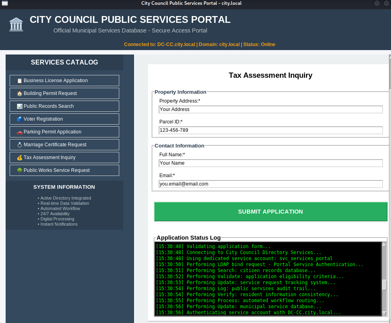Click the ring icon for Marriage Certificate Request
Screen dimensions: 391x323
(x=19, y=145)
